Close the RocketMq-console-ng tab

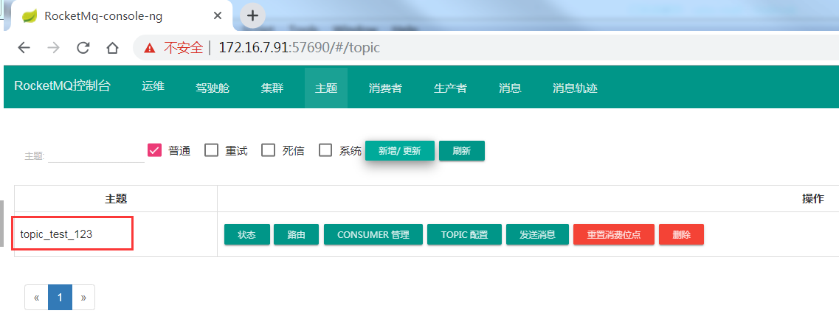point(217,15)
